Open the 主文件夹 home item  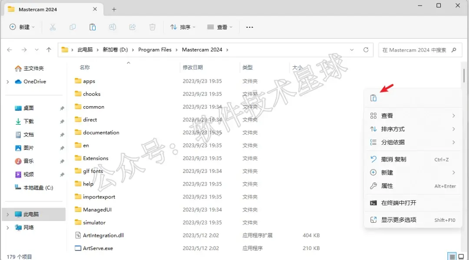[30, 68]
